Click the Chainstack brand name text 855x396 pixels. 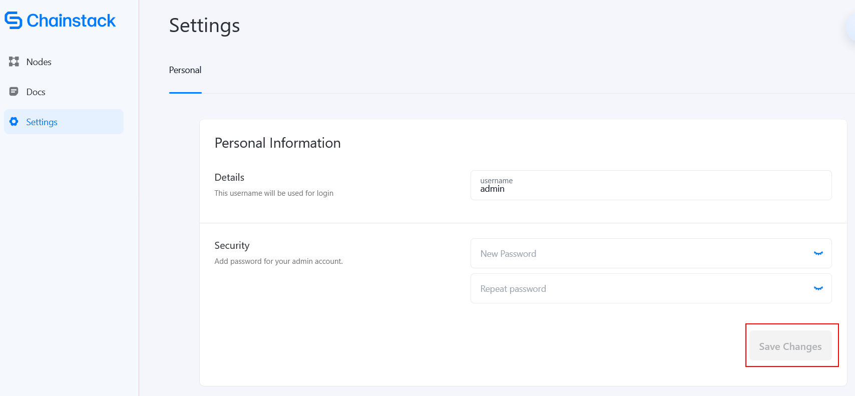71,21
